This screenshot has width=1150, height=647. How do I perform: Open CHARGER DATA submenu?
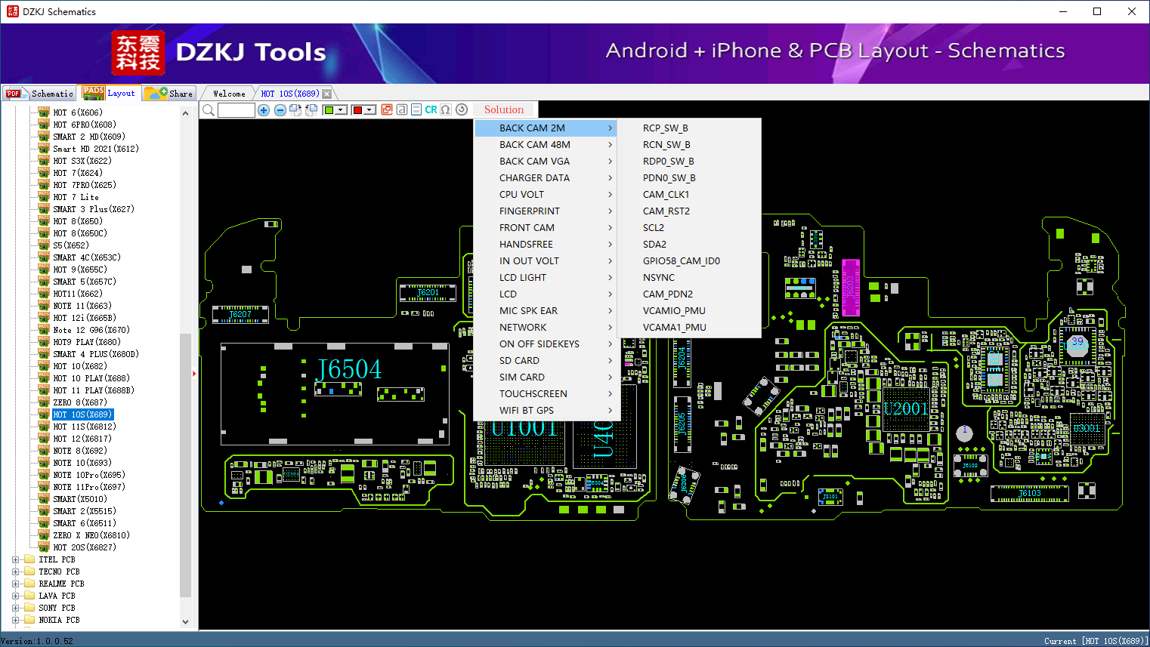(546, 178)
